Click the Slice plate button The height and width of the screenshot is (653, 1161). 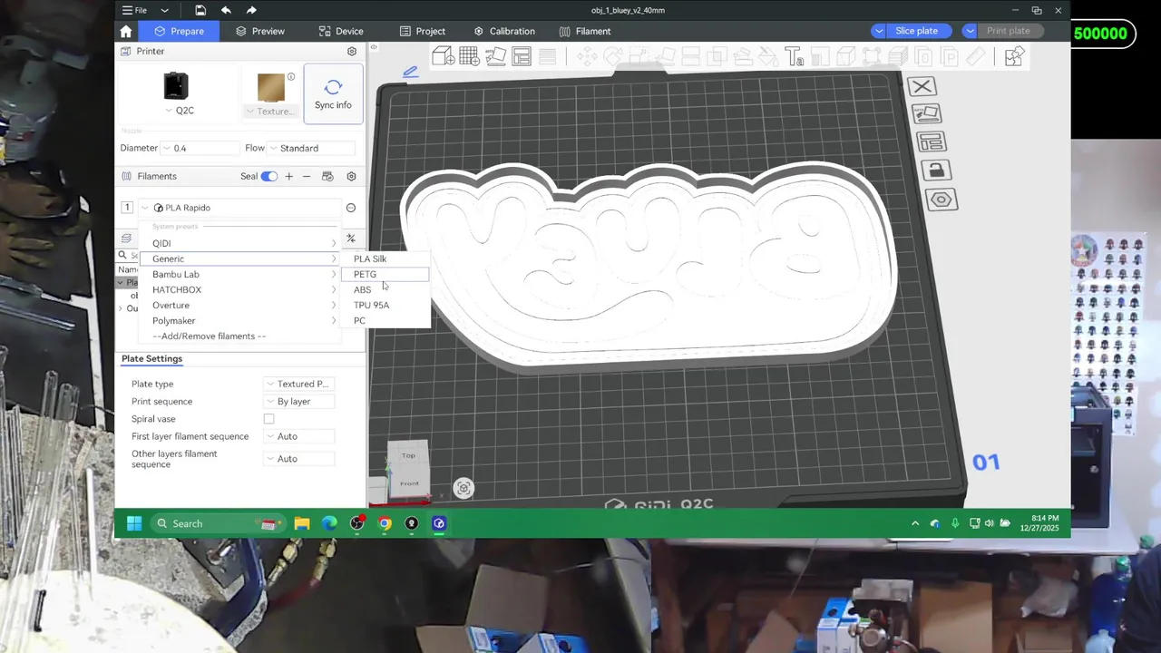point(916,31)
